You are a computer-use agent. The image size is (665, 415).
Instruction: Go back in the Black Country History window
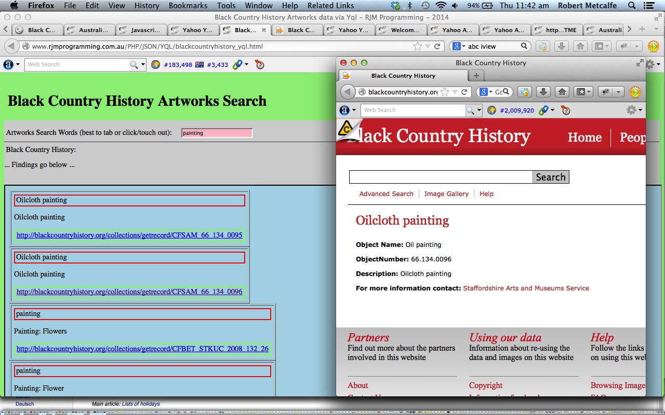[x=347, y=92]
